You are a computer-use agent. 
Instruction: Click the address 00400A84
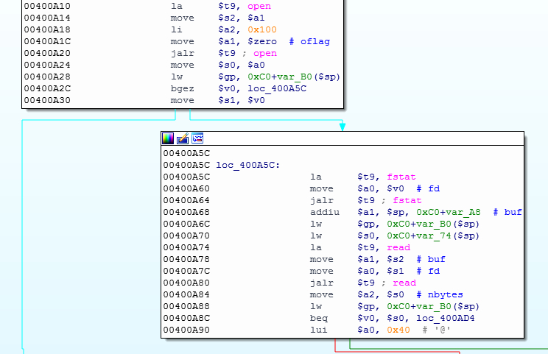tap(186, 294)
